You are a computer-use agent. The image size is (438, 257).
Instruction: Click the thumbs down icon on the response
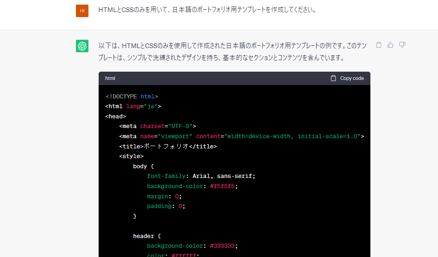(x=402, y=45)
